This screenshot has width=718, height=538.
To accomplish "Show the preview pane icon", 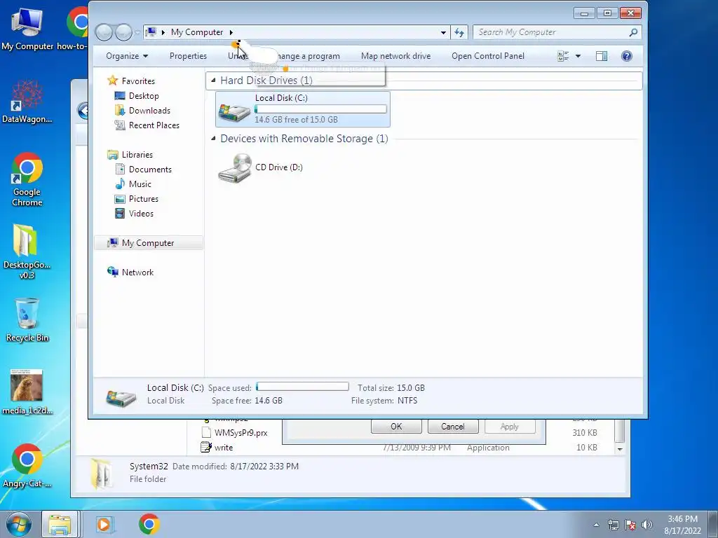I will (x=602, y=56).
